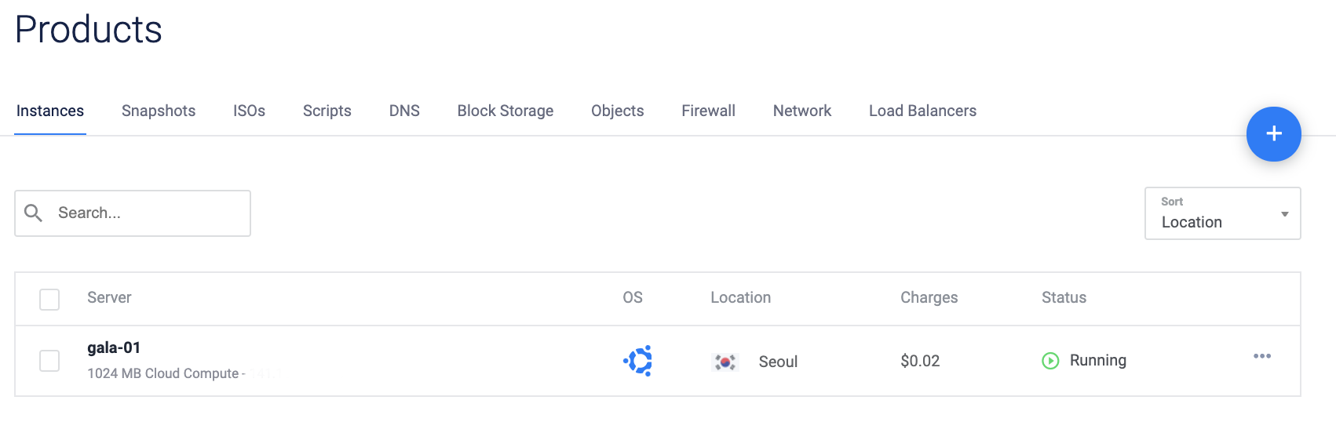1336x422 pixels.
Task: Open the gala-01 server link
Action: (x=114, y=347)
